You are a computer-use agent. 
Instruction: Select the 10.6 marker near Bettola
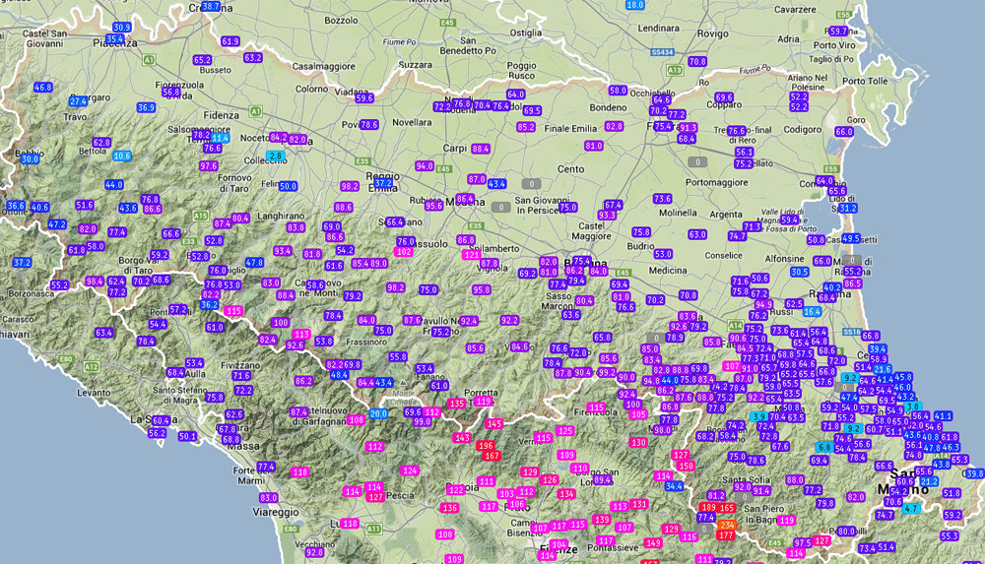(122, 156)
